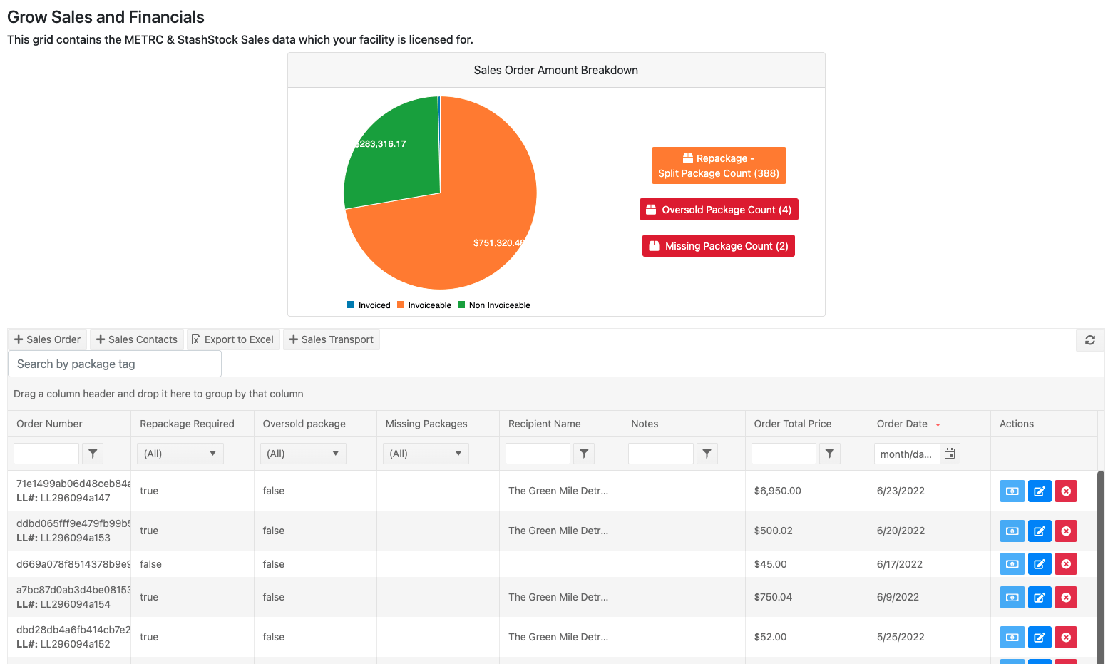Open payment icon for the $6,950.00 order
This screenshot has height=664, width=1108.
coord(1012,491)
